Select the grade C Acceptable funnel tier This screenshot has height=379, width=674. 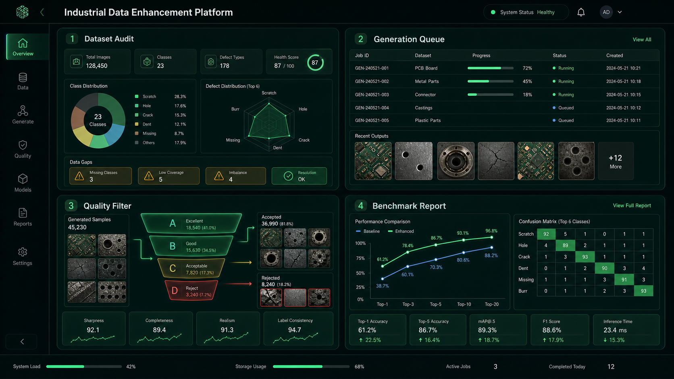(191, 269)
